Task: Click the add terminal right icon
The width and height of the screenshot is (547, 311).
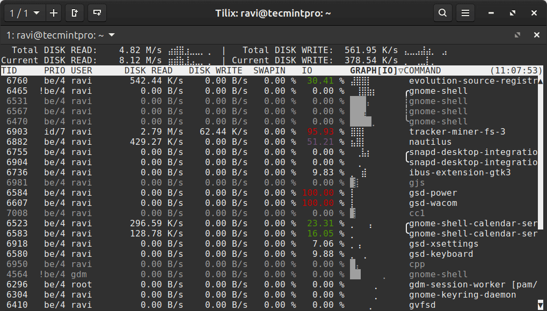Action: (75, 13)
